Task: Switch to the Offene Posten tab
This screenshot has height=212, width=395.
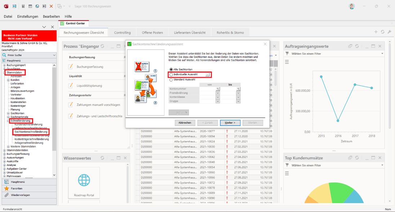Action: [152, 32]
